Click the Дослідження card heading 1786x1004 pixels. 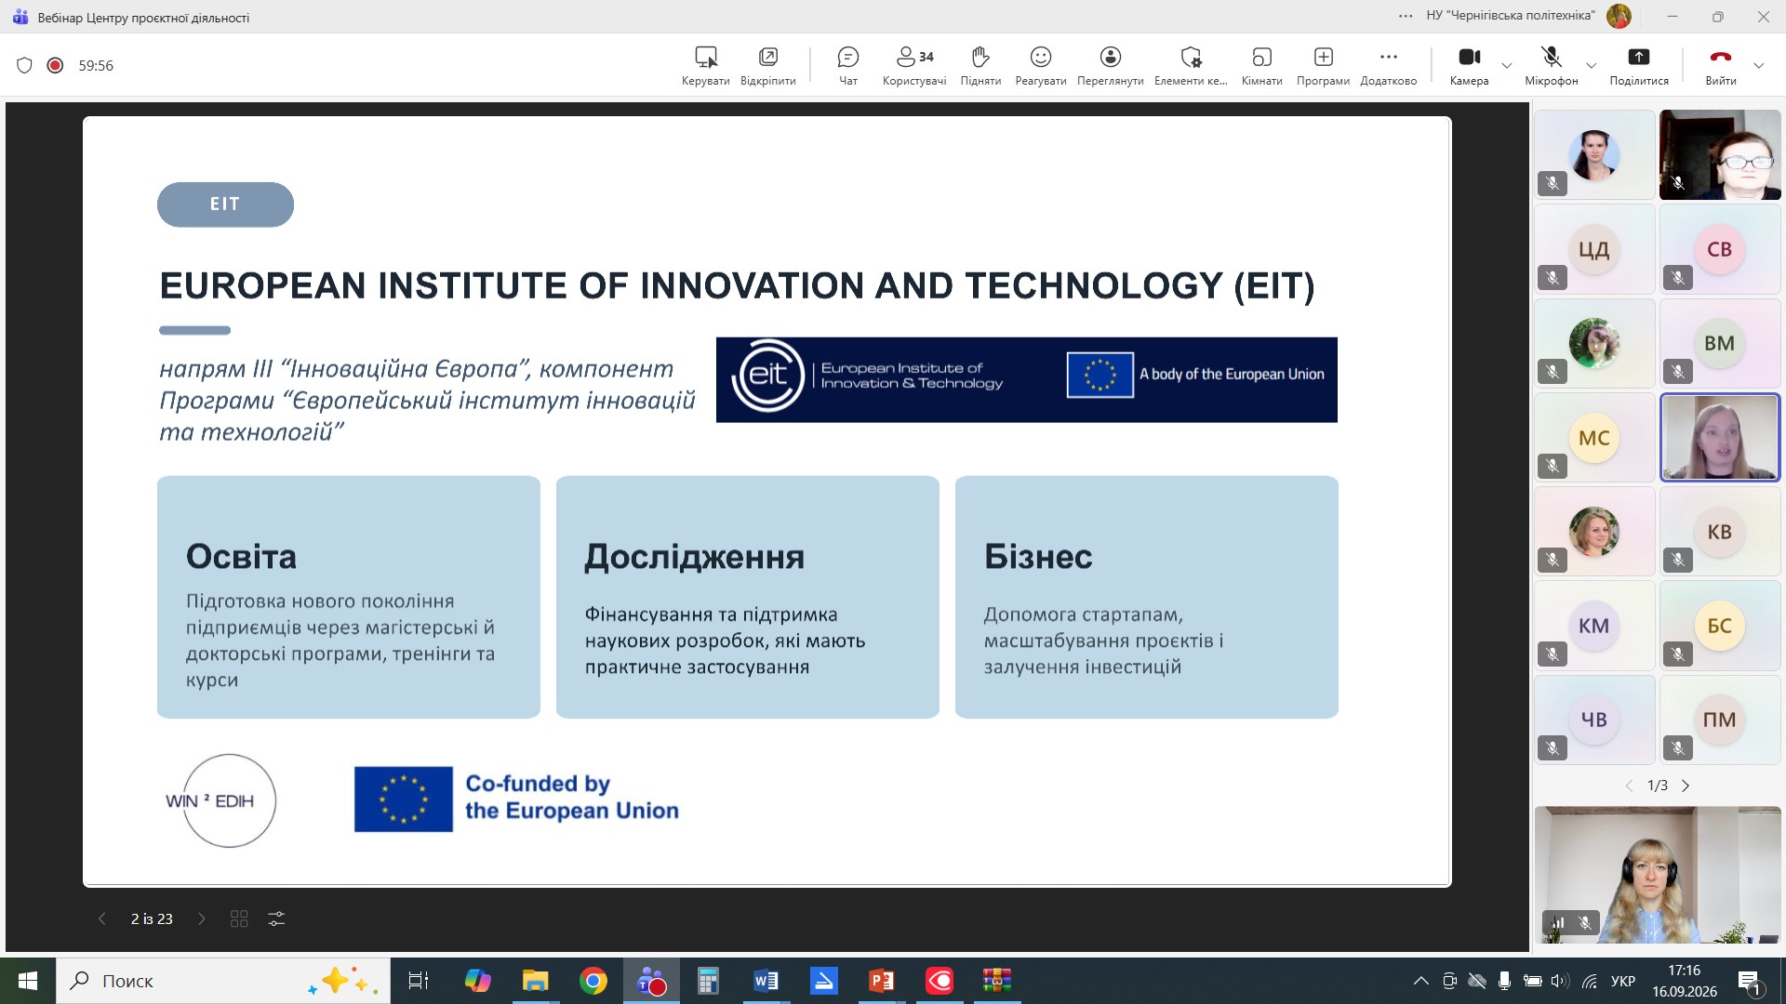[x=695, y=556]
